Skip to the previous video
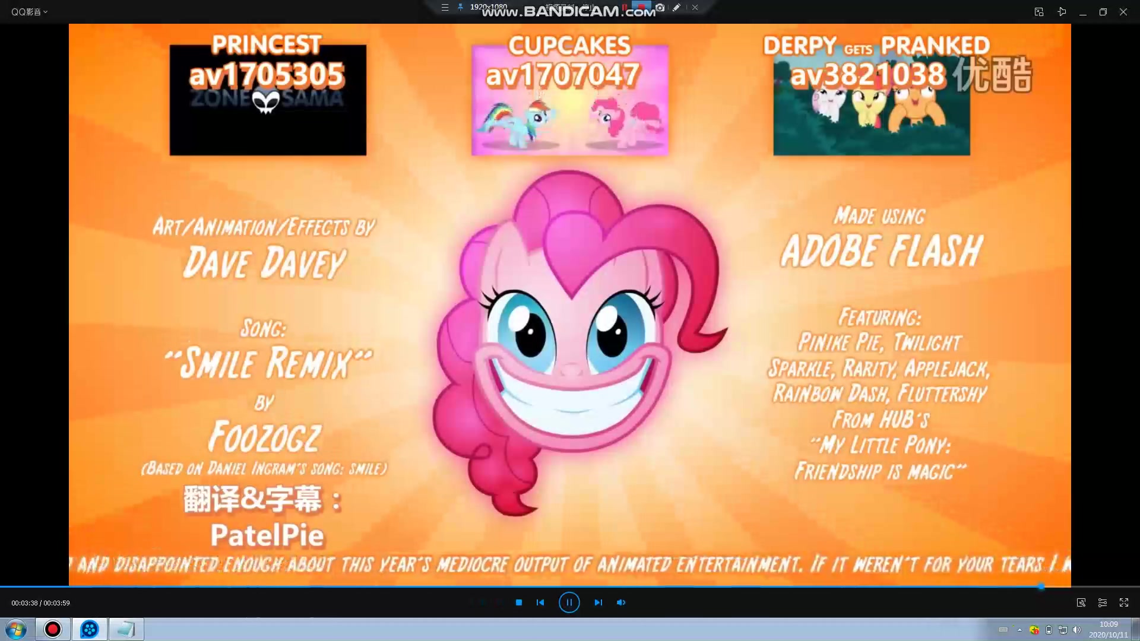 point(540,602)
